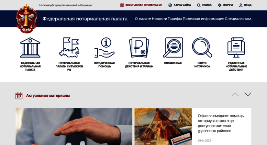
Task: Open the legal aid hand icon
Action: (104, 48)
